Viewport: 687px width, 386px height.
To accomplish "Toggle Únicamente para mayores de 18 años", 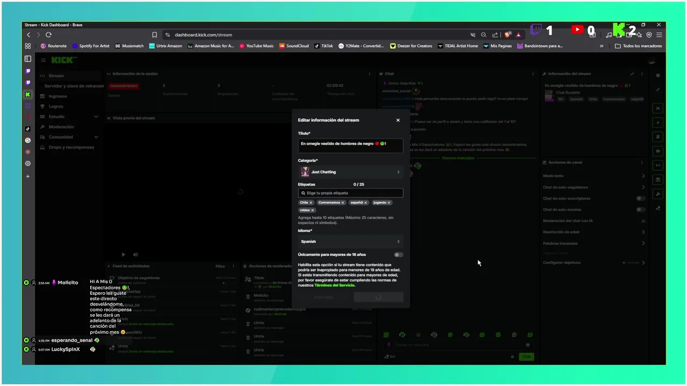I will coord(398,255).
